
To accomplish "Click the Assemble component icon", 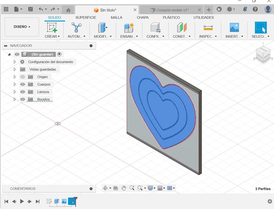I will pyautogui.click(x=128, y=28).
